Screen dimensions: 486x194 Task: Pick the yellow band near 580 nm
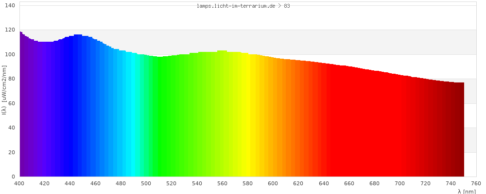(247, 116)
